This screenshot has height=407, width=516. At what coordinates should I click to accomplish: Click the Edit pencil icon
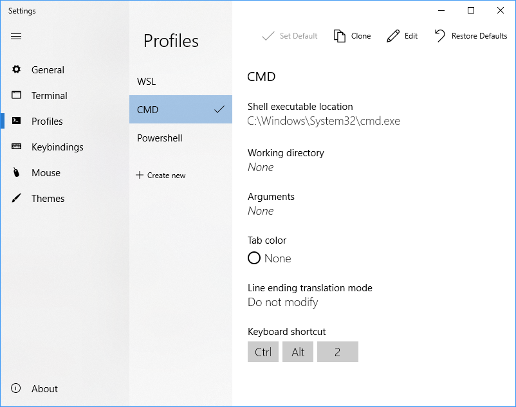(x=393, y=36)
